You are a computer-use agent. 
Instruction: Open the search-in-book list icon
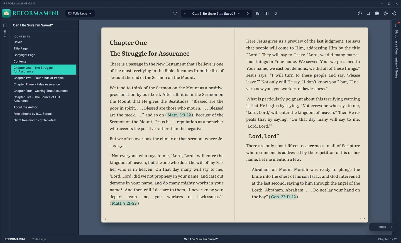pyautogui.click(x=258, y=13)
